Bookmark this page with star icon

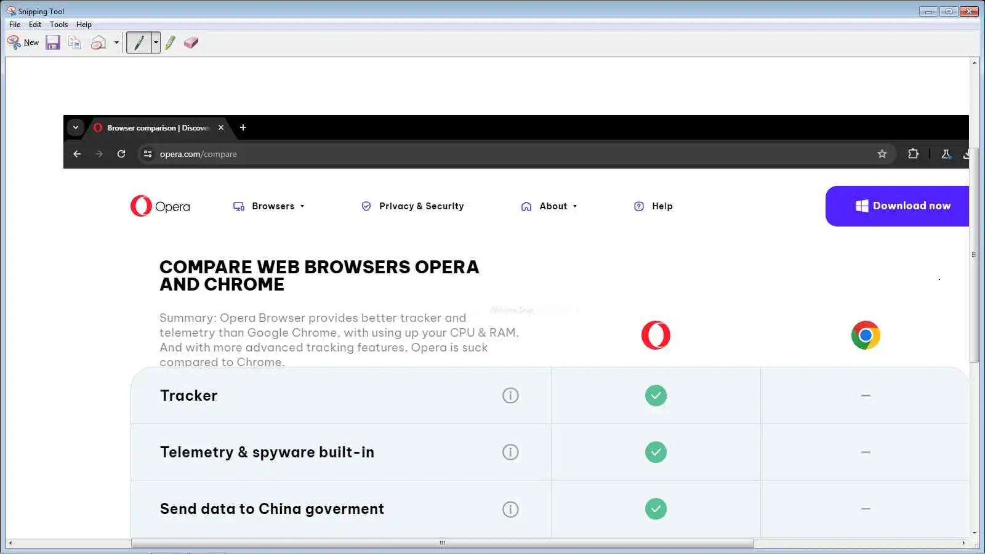tap(882, 154)
